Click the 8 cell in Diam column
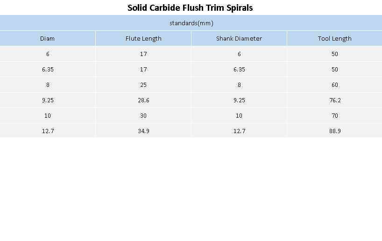The height and width of the screenshot is (241, 382). pos(48,85)
